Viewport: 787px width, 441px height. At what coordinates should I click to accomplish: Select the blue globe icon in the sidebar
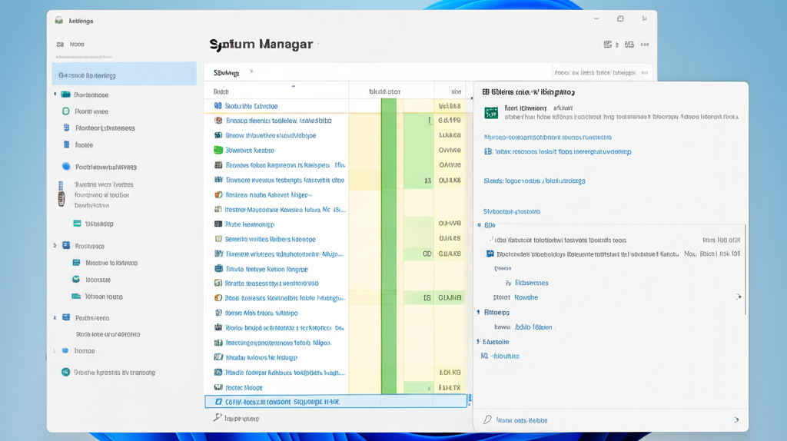(x=66, y=167)
